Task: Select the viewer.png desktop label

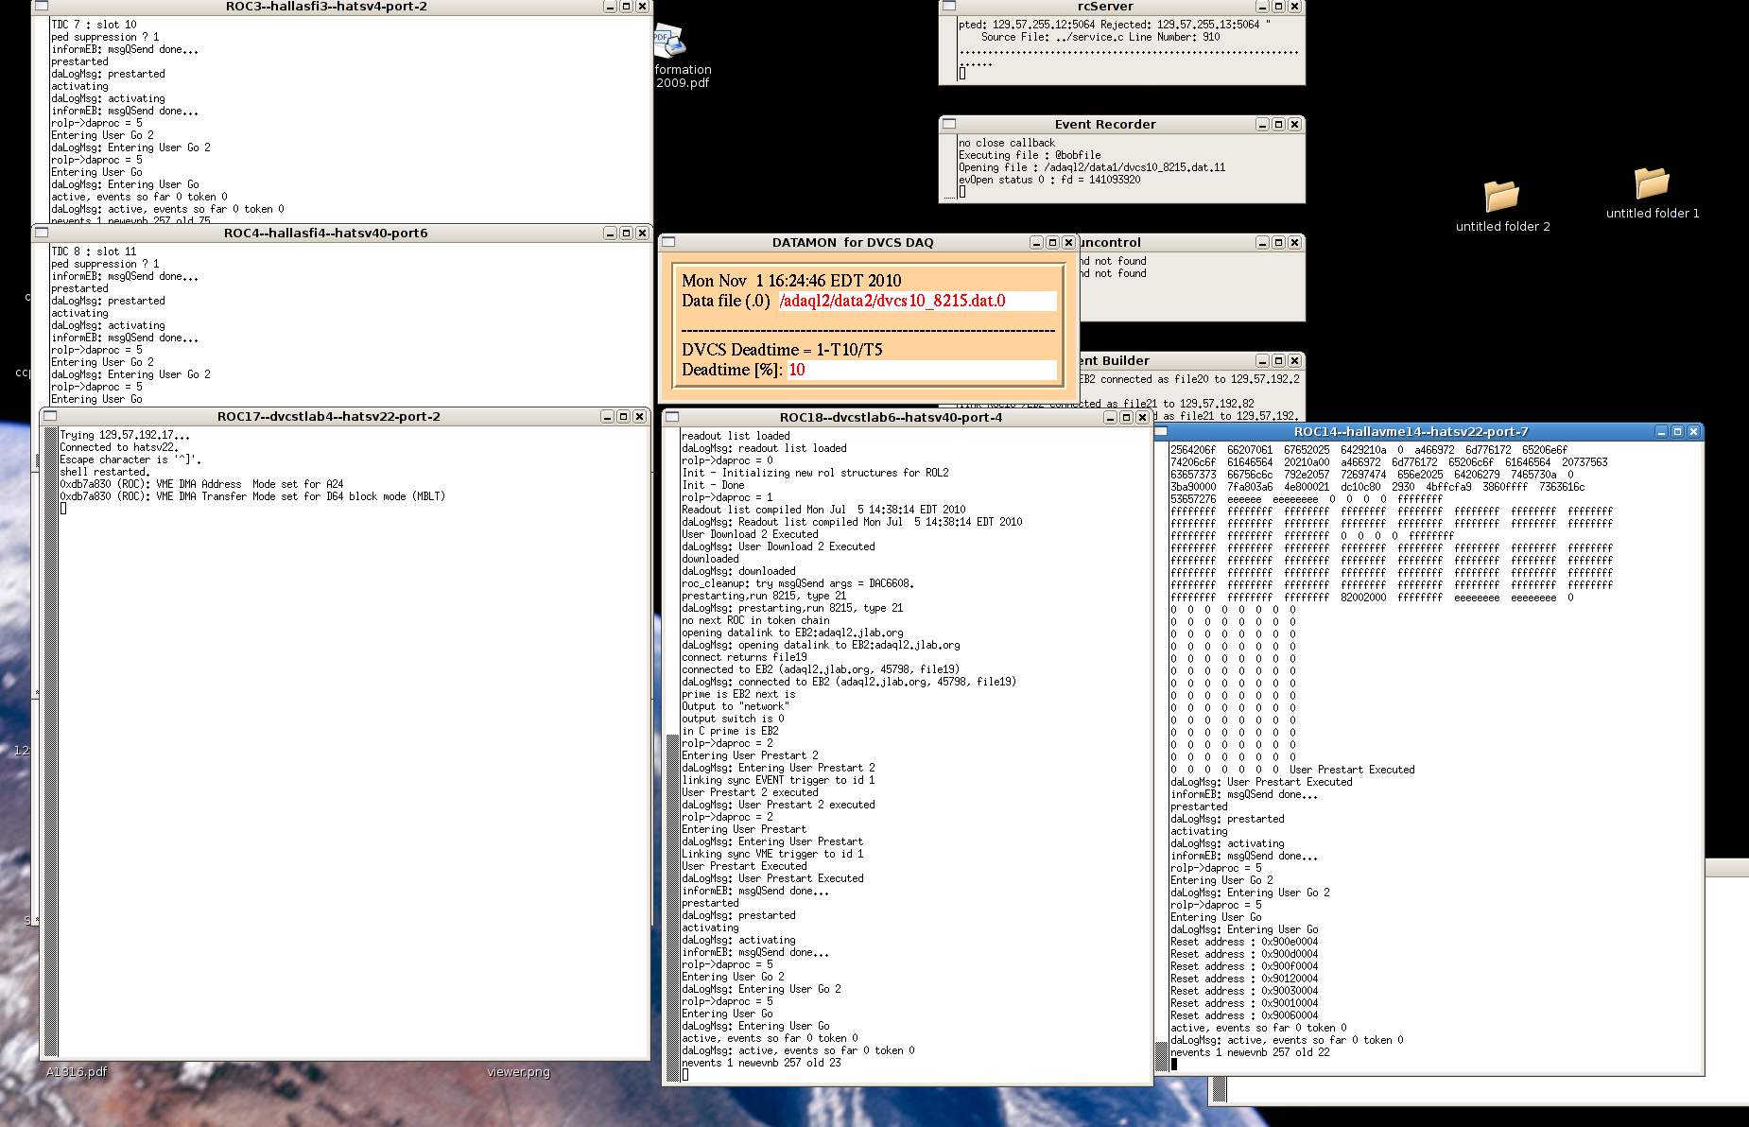Action: point(518,1071)
